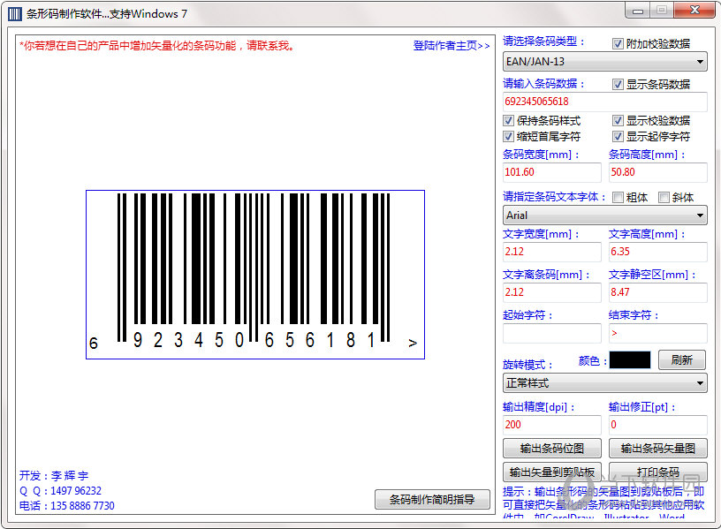The image size is (721, 529).
Task: Click 文字宽度 field showing 2.12
Action: 552,252
